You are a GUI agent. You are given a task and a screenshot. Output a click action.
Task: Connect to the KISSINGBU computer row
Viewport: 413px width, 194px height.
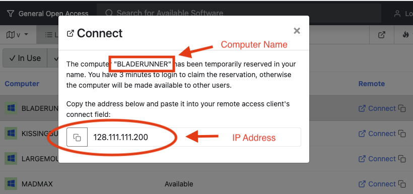tap(377, 134)
